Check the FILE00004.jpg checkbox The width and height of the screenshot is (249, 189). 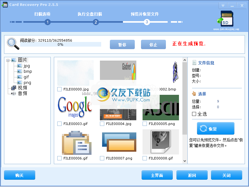(102, 124)
